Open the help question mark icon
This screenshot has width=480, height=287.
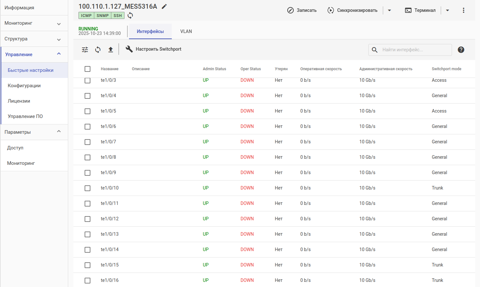tap(461, 50)
